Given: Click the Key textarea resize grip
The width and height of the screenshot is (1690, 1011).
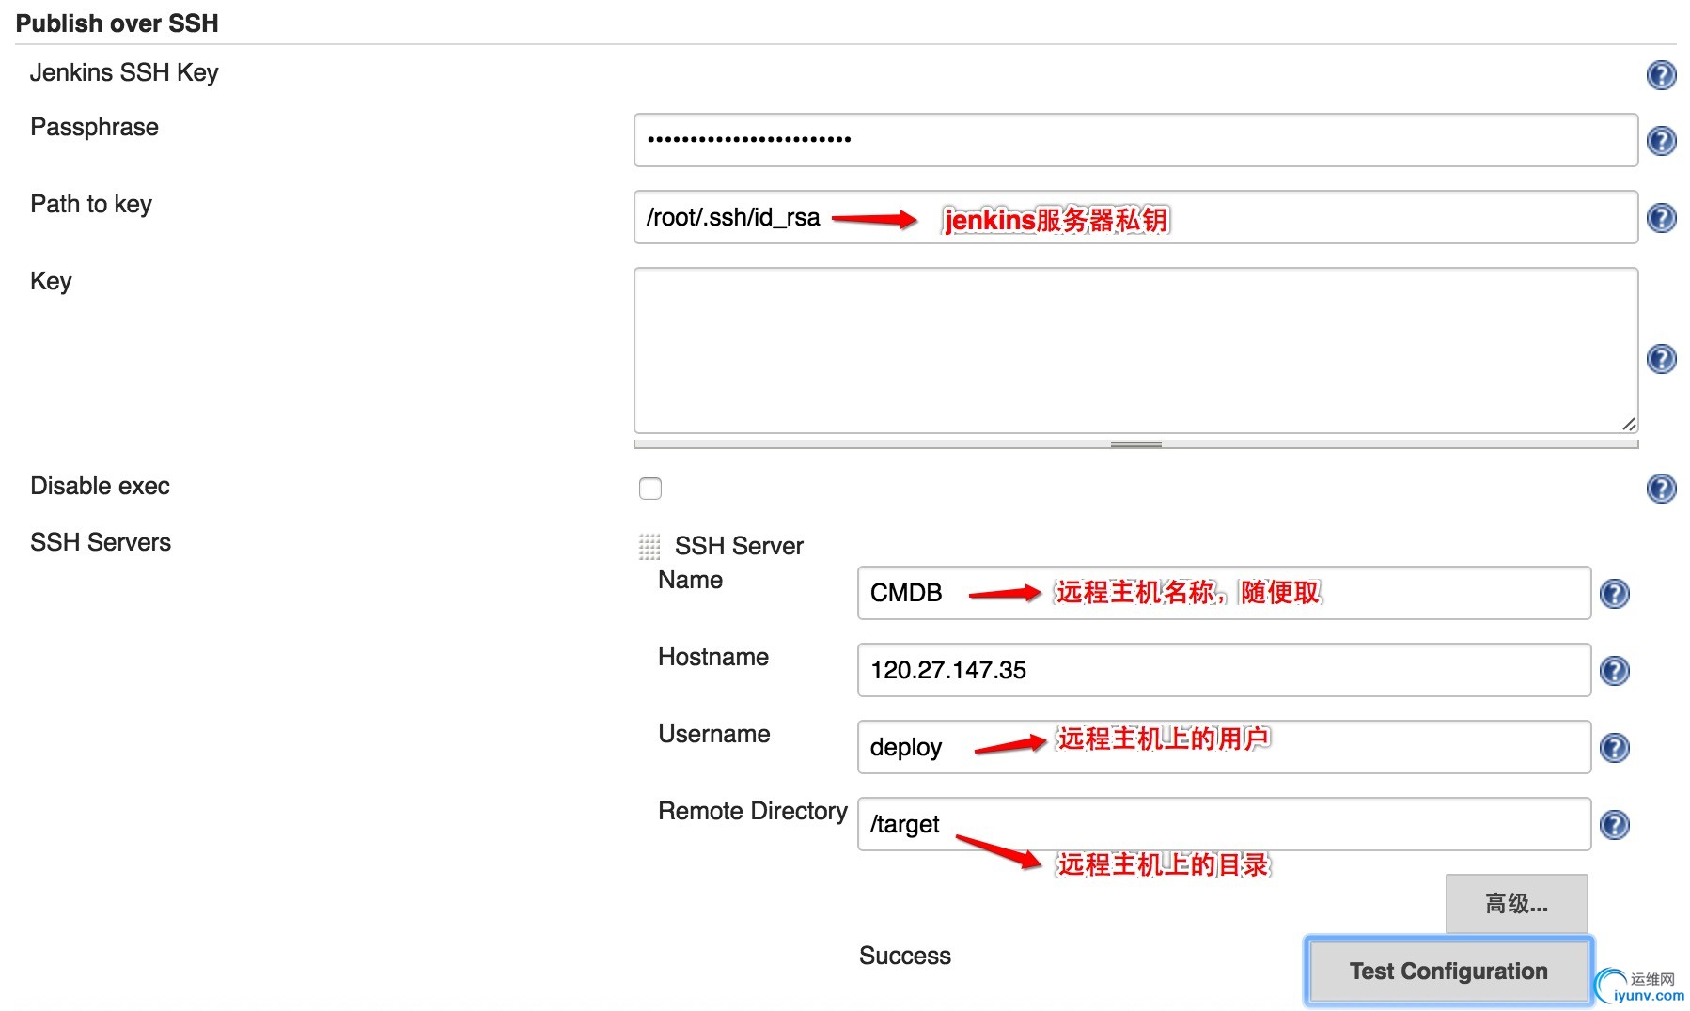Looking at the screenshot, I should tap(1629, 425).
